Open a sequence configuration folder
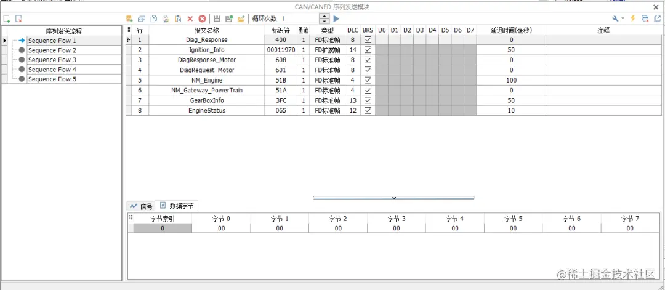Screen dimensions: 665x290 [241, 18]
